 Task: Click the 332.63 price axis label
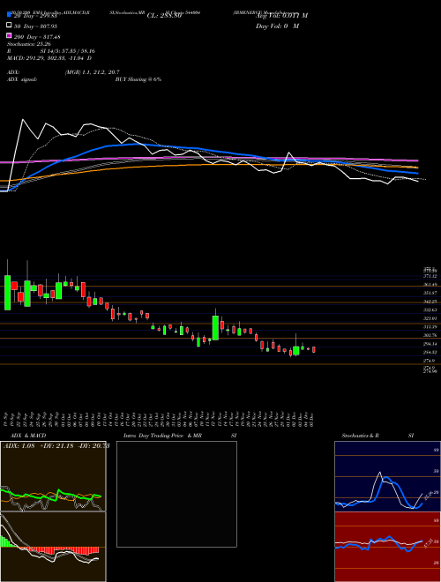pos(430,310)
